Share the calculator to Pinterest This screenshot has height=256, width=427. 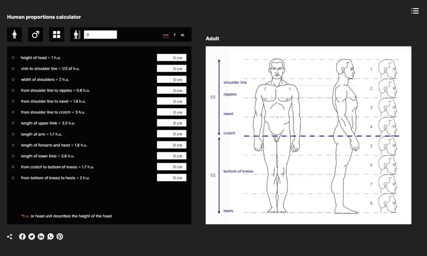[x=59, y=236]
